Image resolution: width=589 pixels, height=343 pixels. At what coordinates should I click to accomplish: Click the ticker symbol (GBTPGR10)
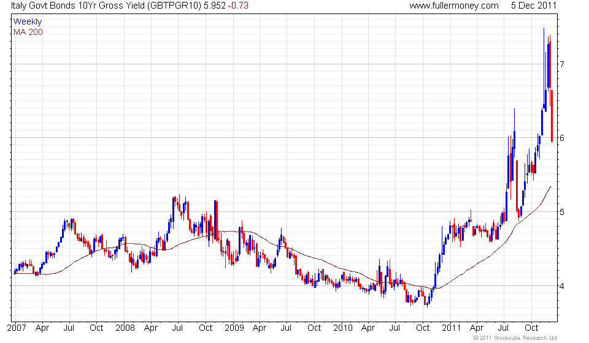click(x=174, y=6)
